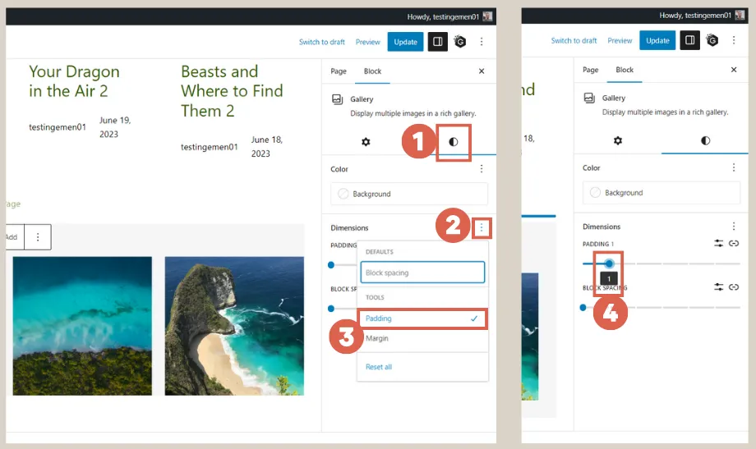This screenshot has height=449, width=756.
Task: Toggle Margin option in Tools menu
Action: [422, 338]
